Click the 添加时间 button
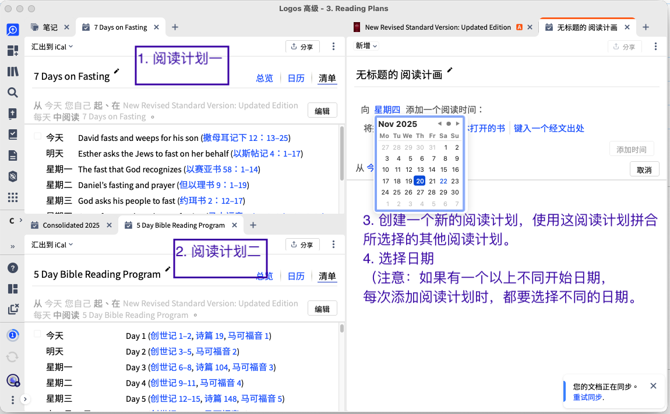670x414 pixels. (631, 149)
